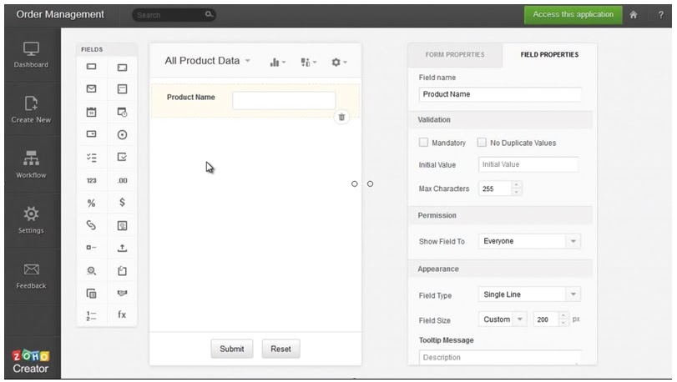
Task: Add a Multi Select checklist field
Action: [91, 158]
